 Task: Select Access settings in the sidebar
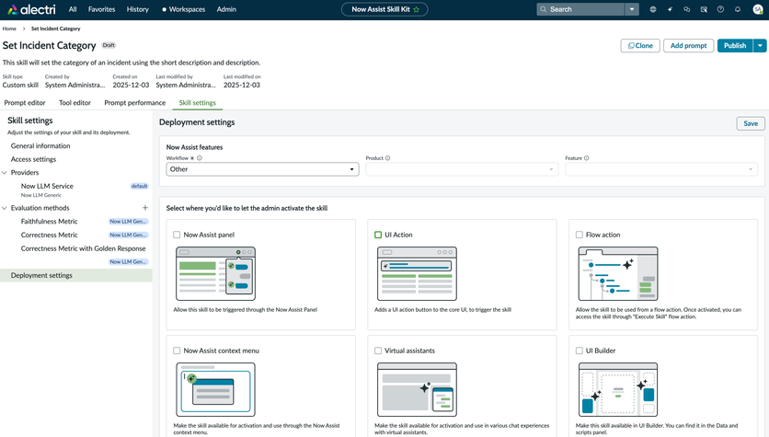click(x=33, y=159)
